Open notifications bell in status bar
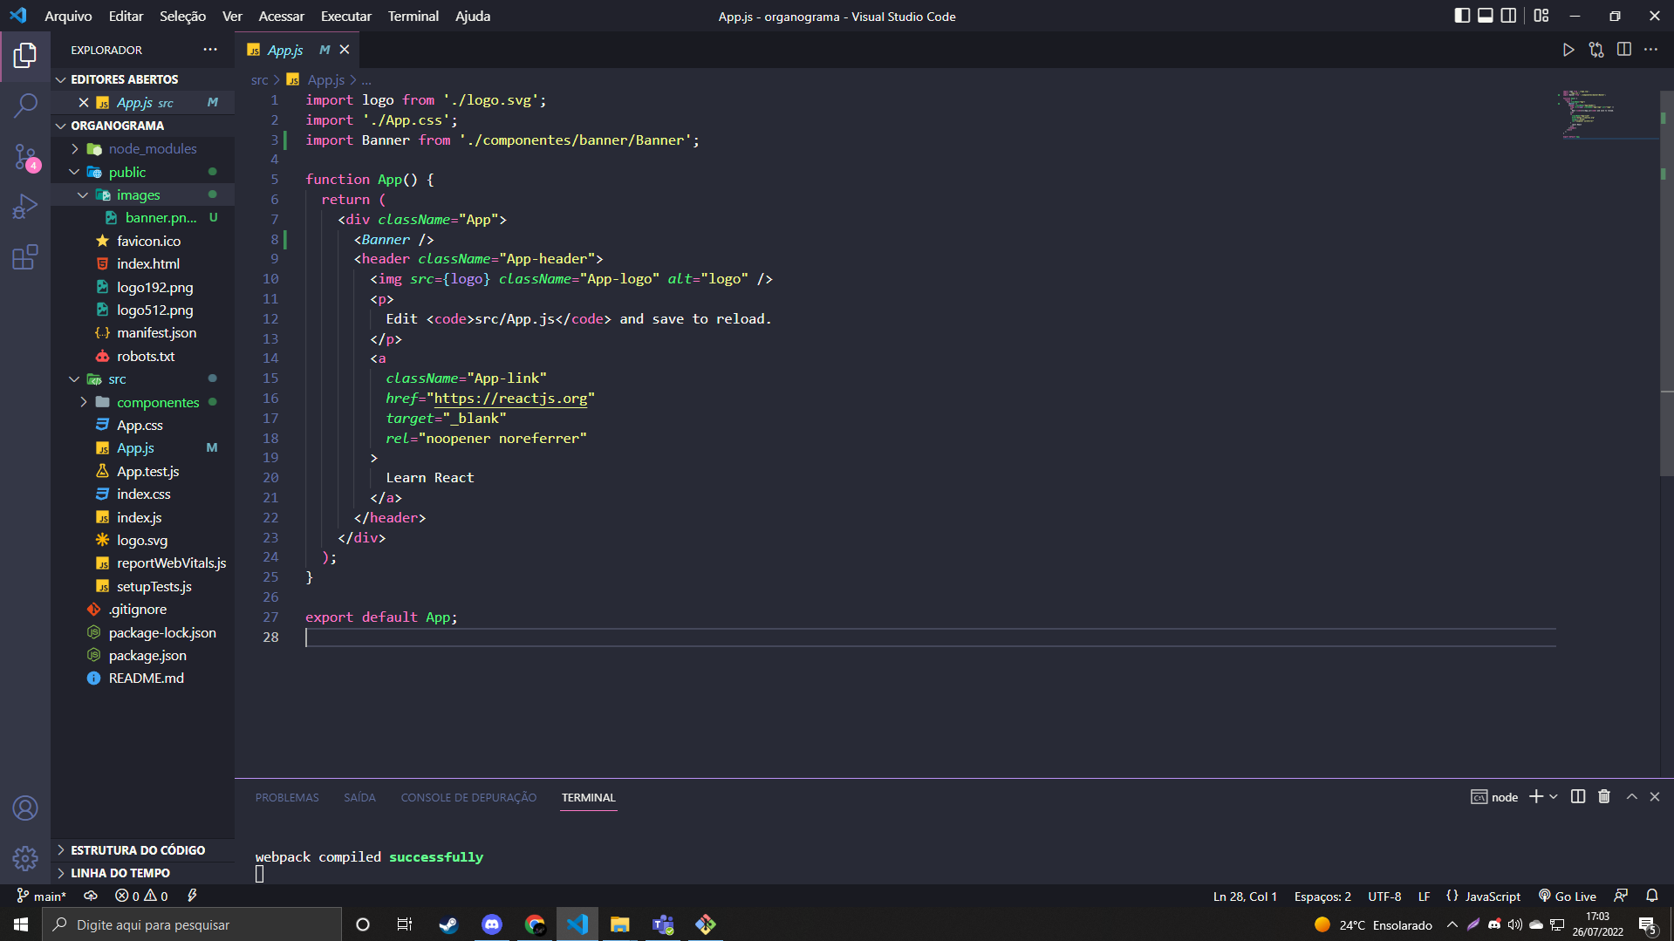Image resolution: width=1674 pixels, height=941 pixels. click(1651, 896)
